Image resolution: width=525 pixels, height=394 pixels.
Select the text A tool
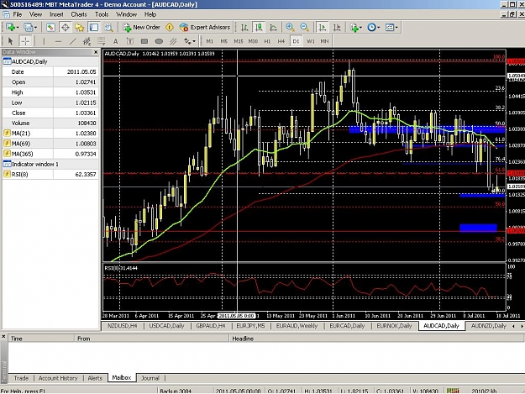(x=116, y=41)
